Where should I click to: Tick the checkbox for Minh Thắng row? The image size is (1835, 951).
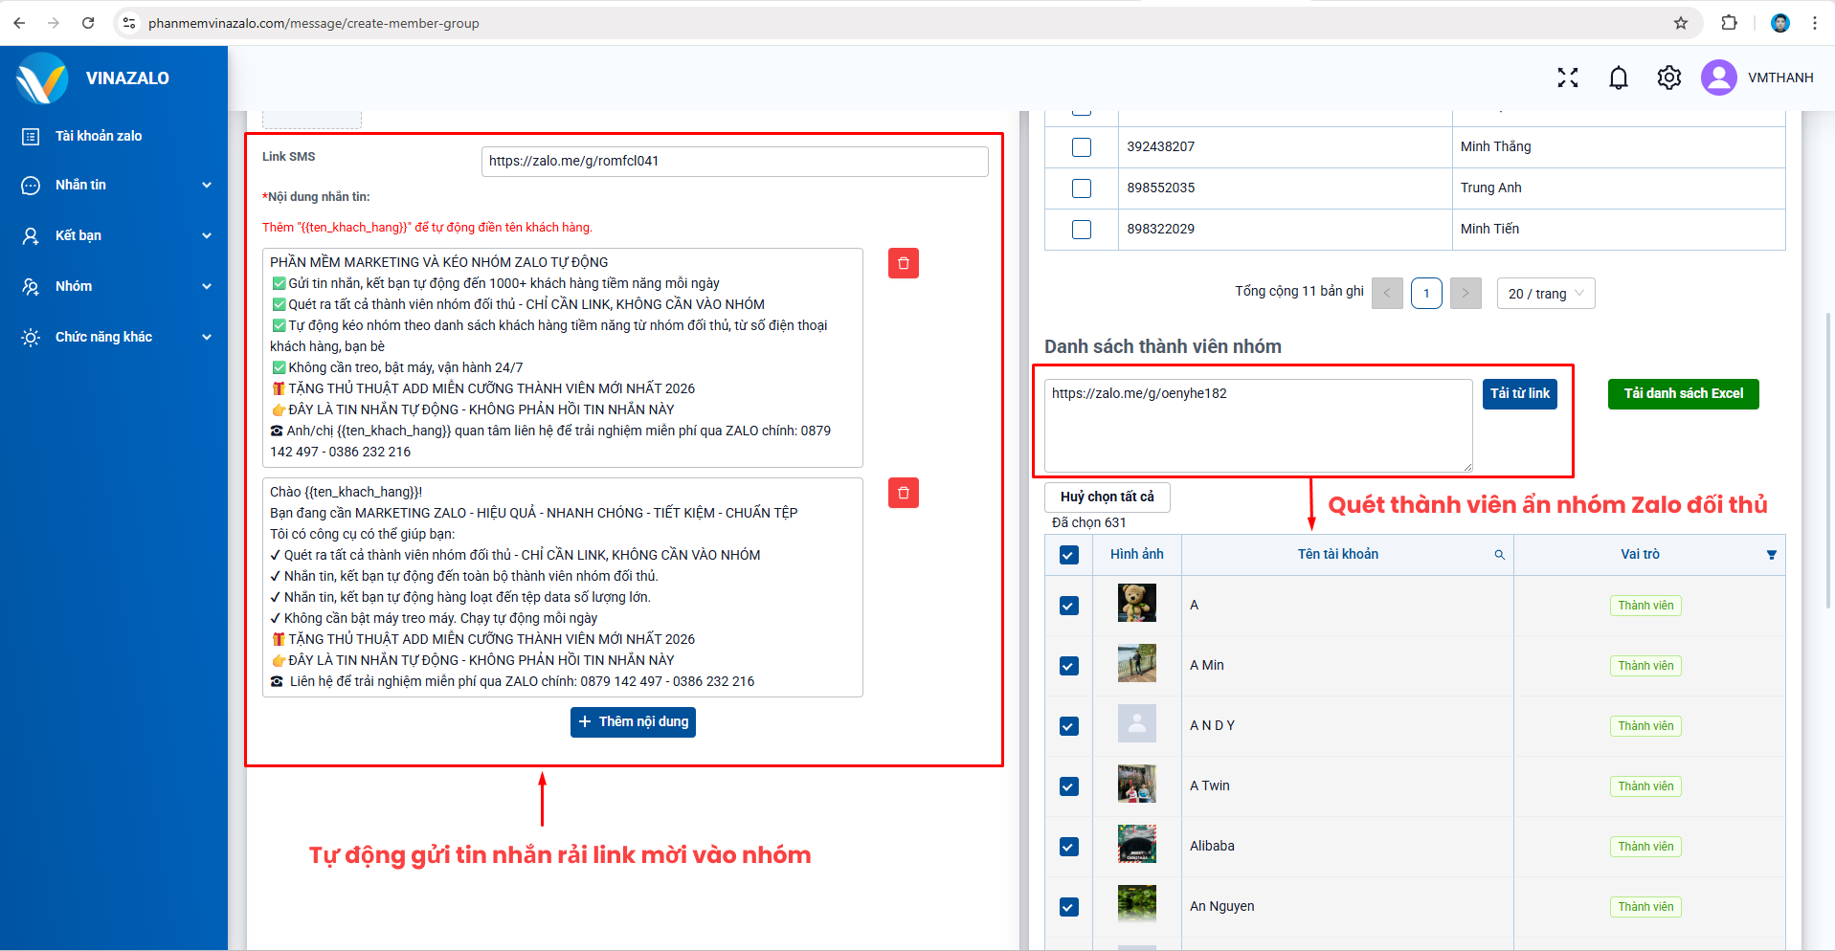click(1082, 147)
